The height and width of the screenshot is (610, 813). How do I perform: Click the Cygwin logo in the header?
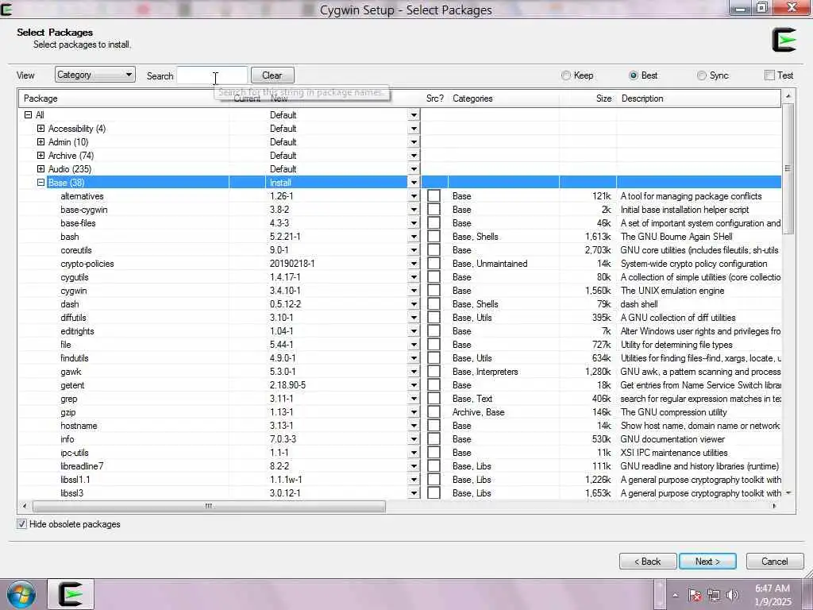(x=784, y=40)
